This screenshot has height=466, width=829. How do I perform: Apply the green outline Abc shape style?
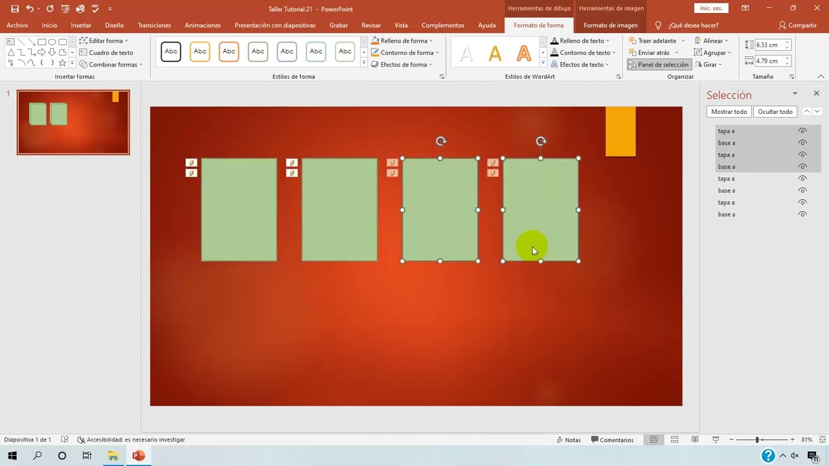click(345, 52)
